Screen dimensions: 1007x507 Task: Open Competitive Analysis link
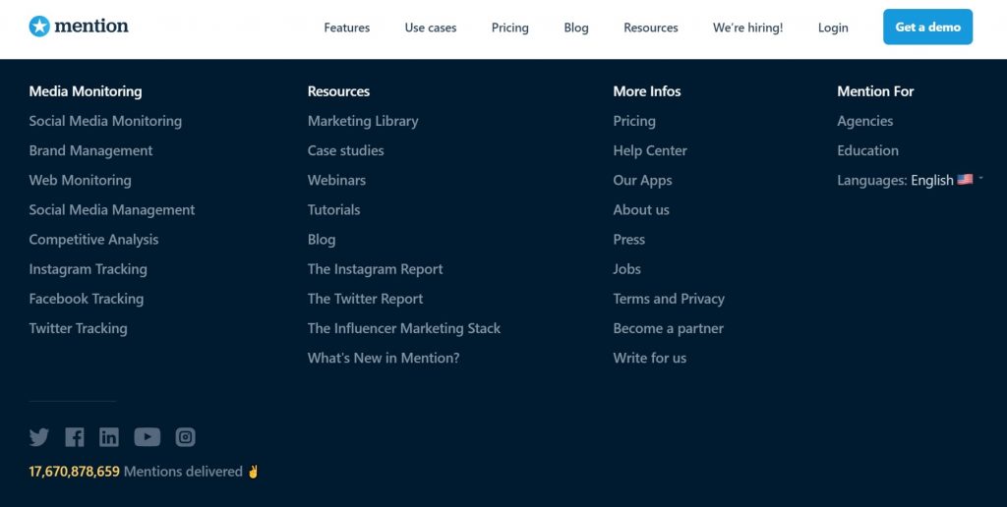[x=93, y=240]
